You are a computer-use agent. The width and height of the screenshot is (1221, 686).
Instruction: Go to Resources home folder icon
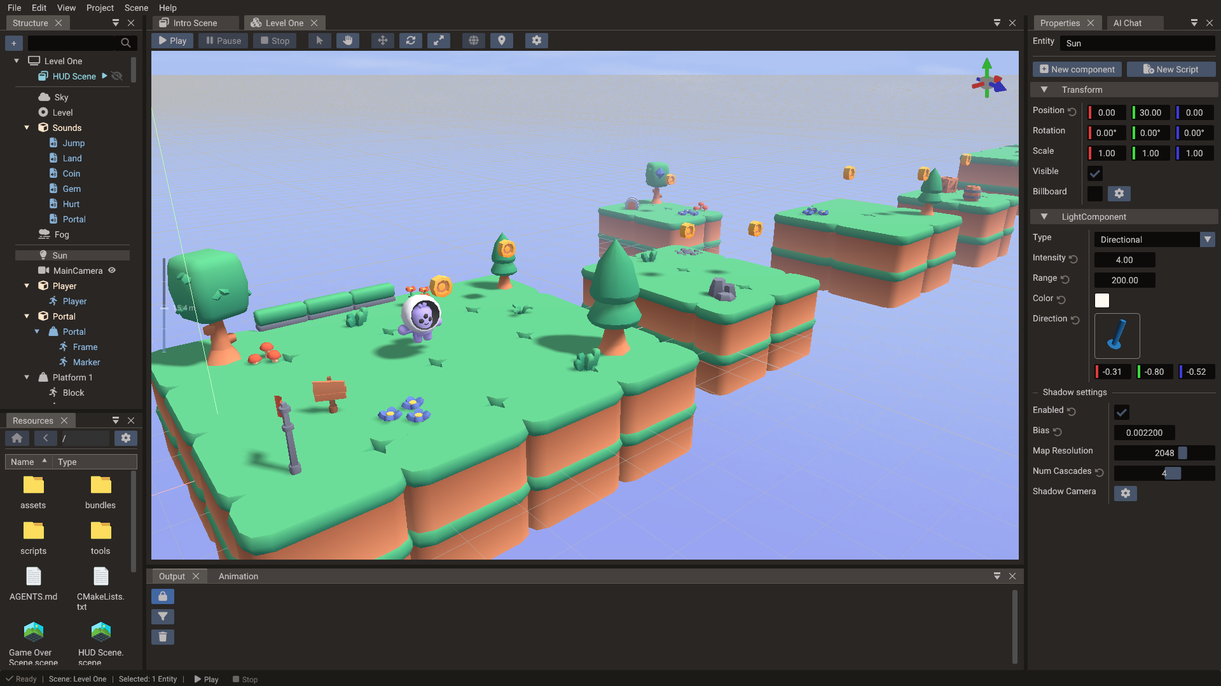click(17, 438)
